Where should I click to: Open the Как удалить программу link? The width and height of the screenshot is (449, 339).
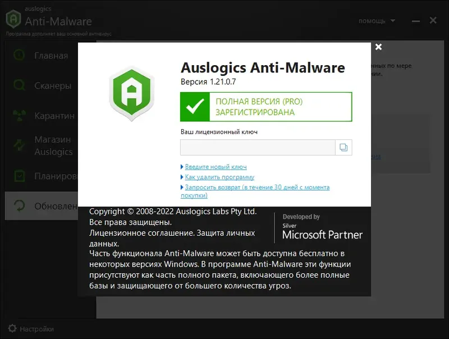click(220, 177)
